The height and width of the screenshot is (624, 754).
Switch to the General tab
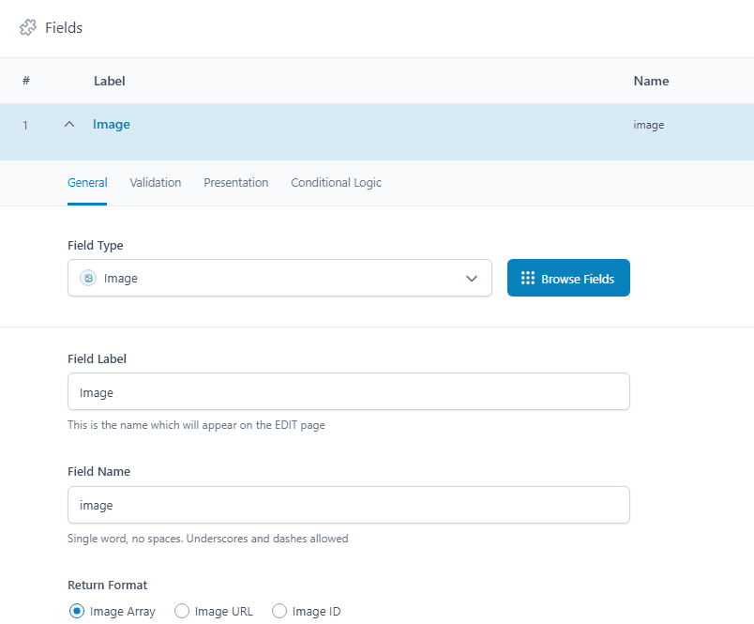pos(87,183)
